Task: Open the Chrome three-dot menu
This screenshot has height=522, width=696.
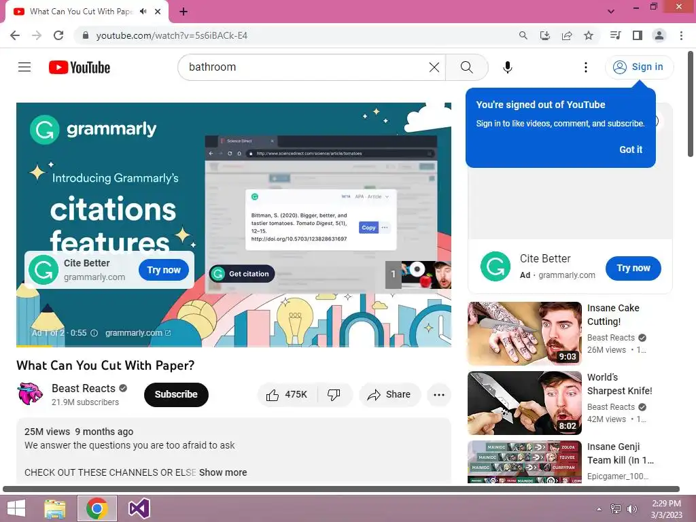Action: [x=681, y=35]
